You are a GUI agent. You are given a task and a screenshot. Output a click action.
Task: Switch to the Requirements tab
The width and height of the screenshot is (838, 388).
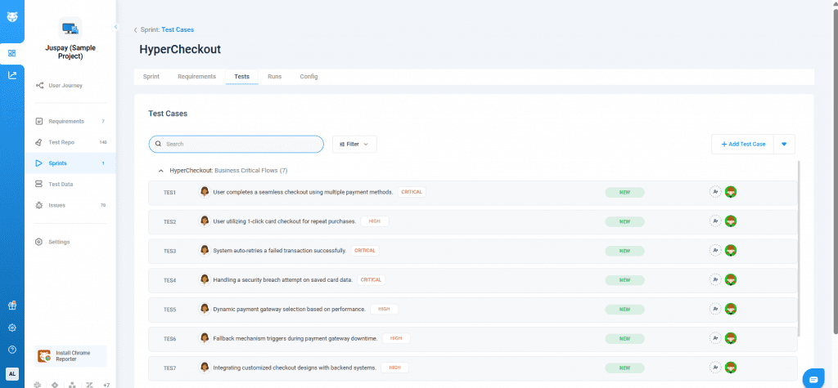(196, 77)
